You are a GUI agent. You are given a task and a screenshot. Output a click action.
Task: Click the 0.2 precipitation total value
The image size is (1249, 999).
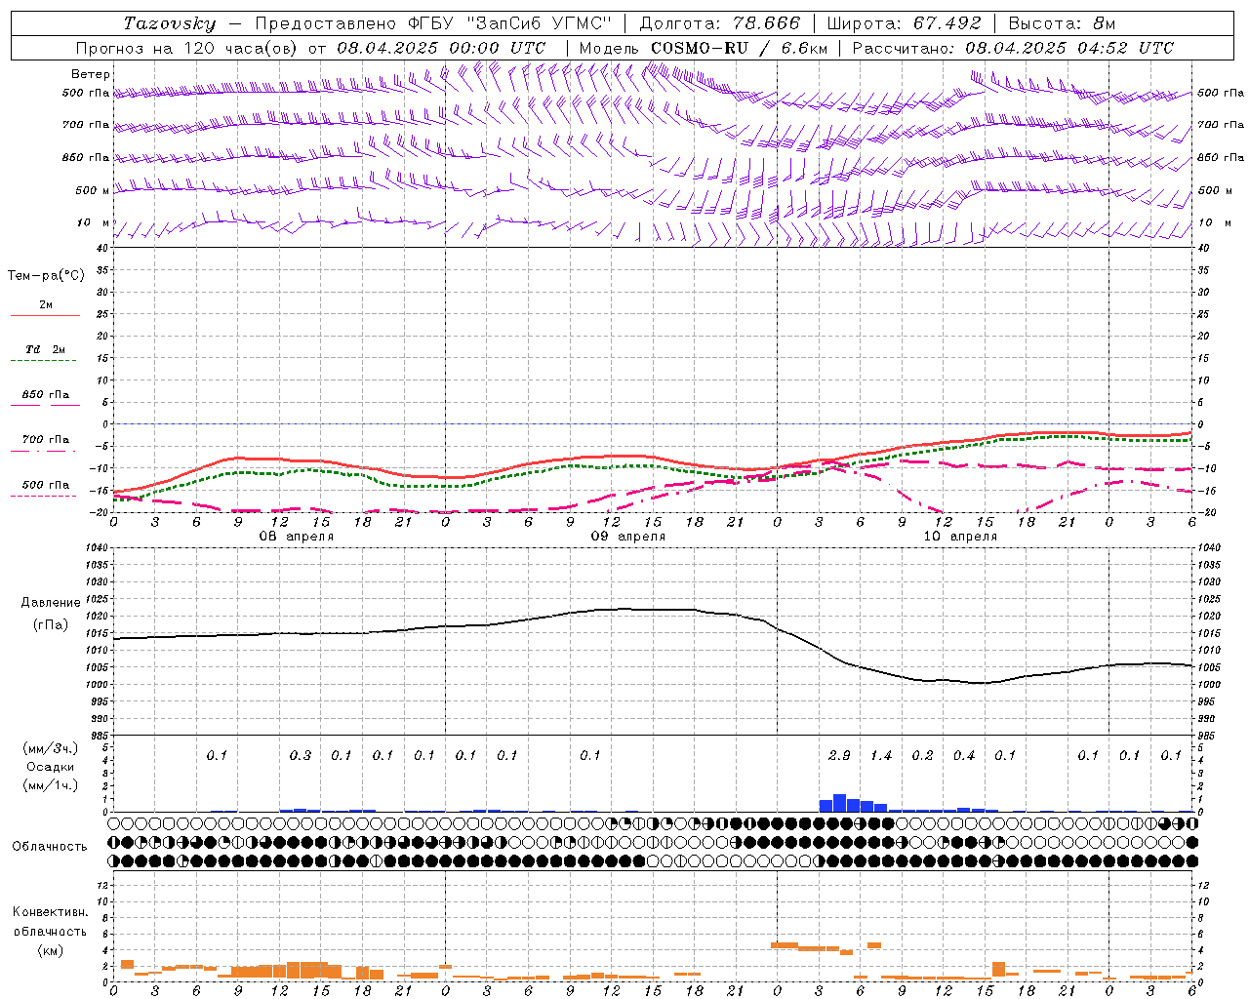922,755
